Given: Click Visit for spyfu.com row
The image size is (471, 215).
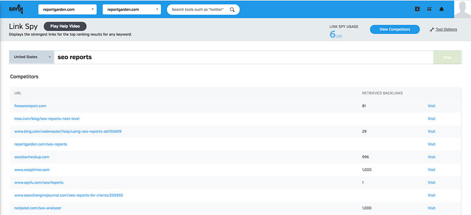Looking at the screenshot, I should click(x=431, y=182).
